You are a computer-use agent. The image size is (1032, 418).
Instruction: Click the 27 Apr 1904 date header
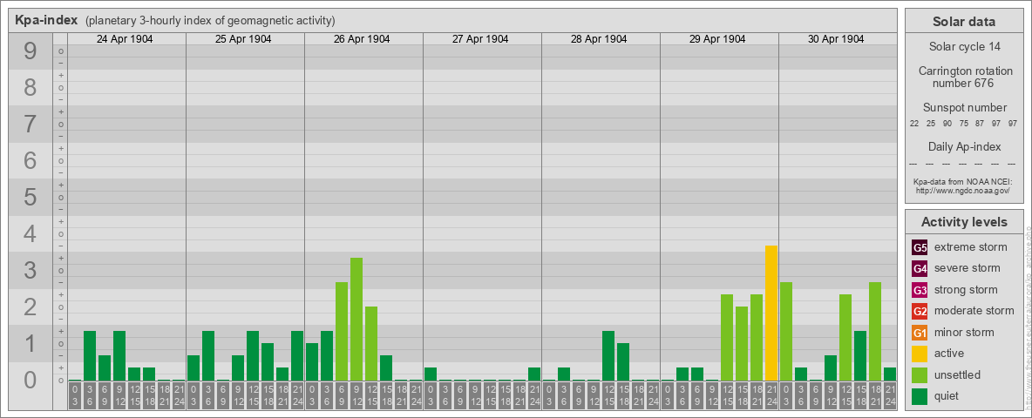click(480, 39)
